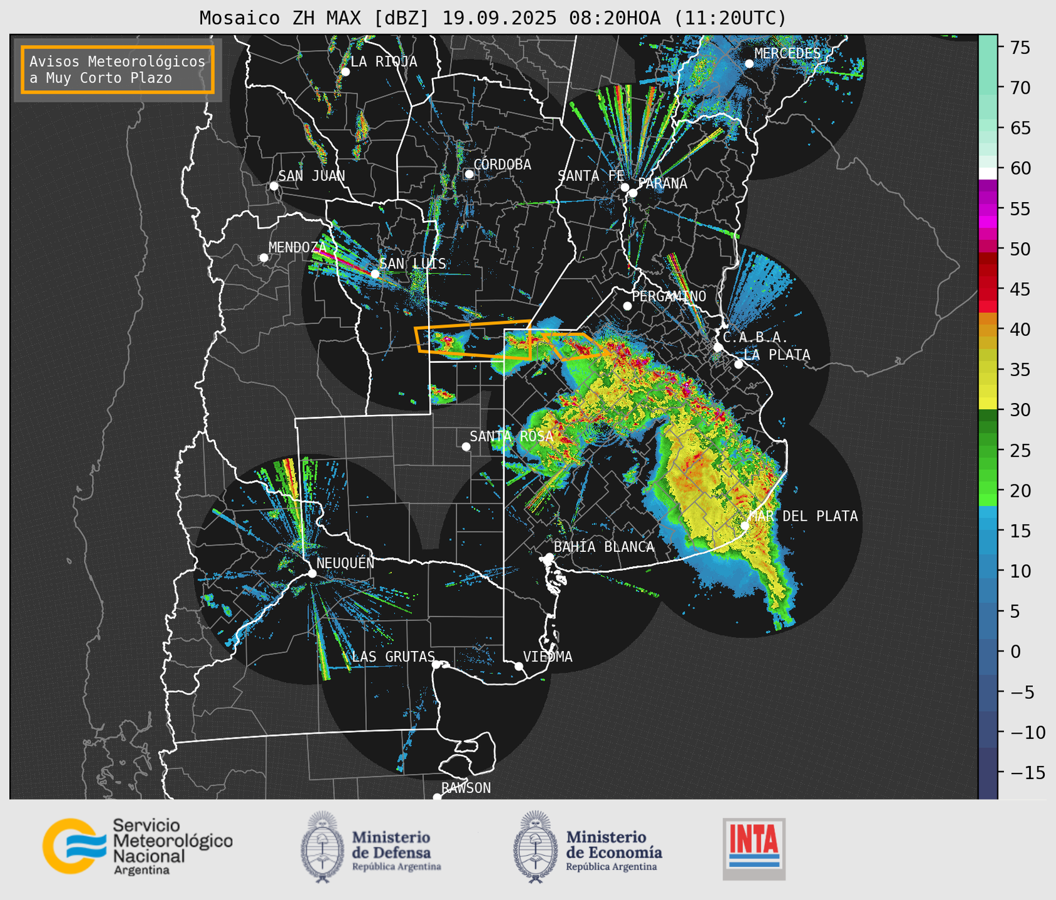Click the PARANA city label
This screenshot has width=1056, height=900.
pyautogui.click(x=662, y=183)
